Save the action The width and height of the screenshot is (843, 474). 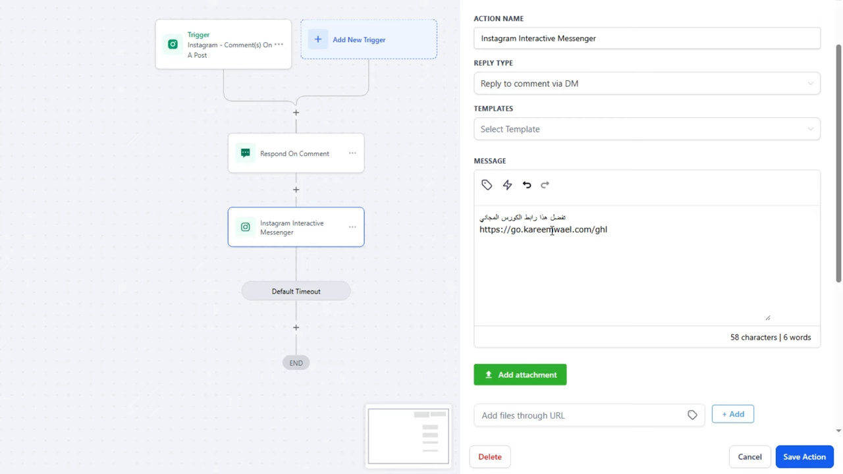(804, 457)
